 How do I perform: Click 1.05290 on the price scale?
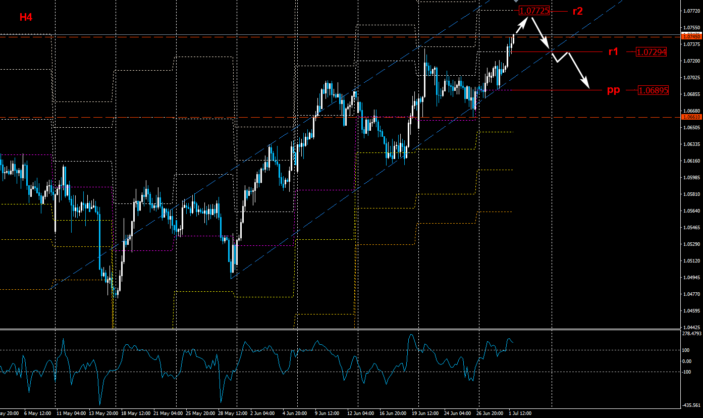pyautogui.click(x=691, y=244)
